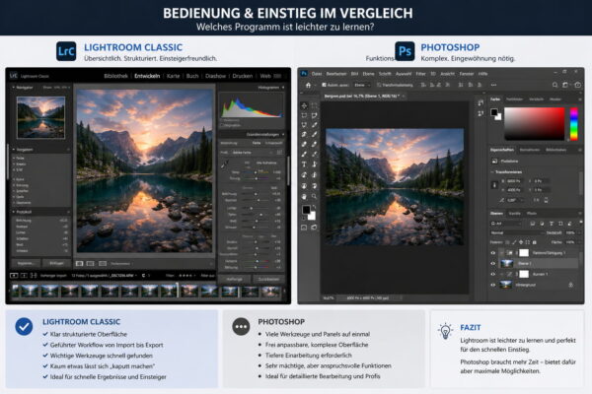
Task: Click the lock icon on the Hintergrund layer
Action: pyautogui.click(x=570, y=285)
